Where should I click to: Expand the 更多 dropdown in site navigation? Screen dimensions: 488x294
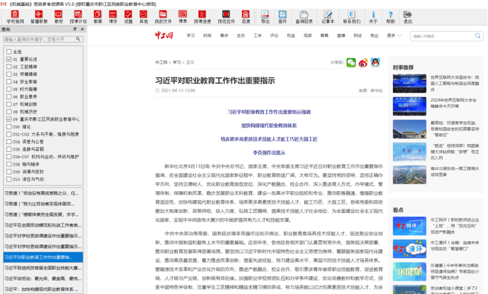pos(394,36)
